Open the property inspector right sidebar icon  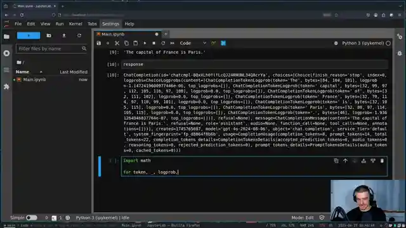tap(400, 37)
